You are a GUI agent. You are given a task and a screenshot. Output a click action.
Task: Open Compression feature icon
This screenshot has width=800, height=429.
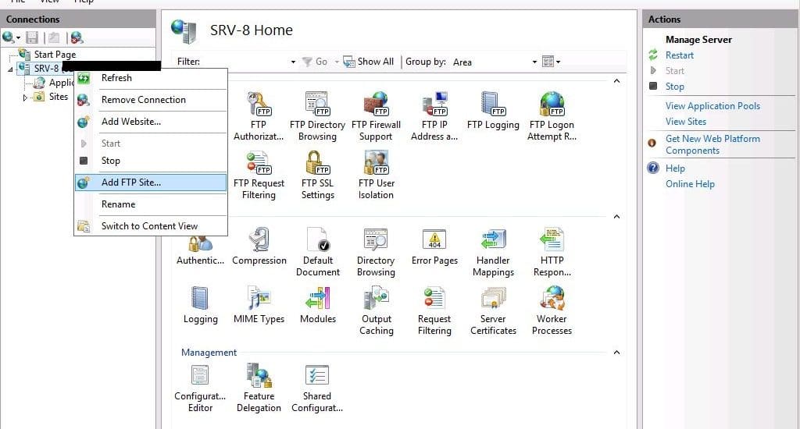pos(259,246)
